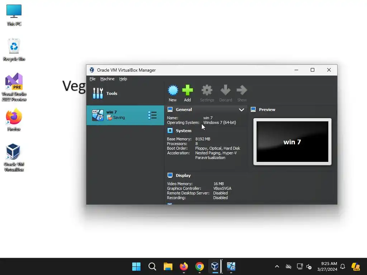Open File Explorer from taskbar
The image size is (367, 275).
coord(168,266)
